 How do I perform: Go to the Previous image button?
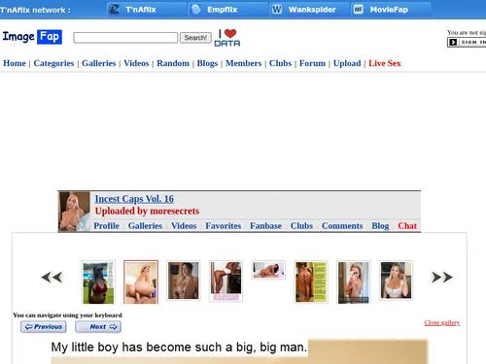click(x=44, y=327)
